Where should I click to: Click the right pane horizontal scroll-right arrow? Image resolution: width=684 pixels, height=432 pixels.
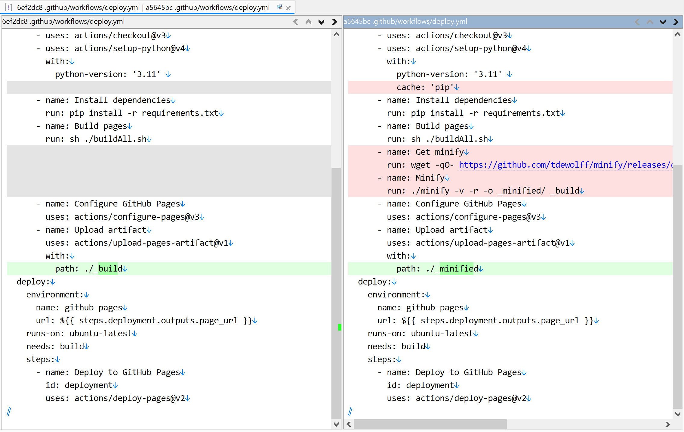click(x=667, y=424)
